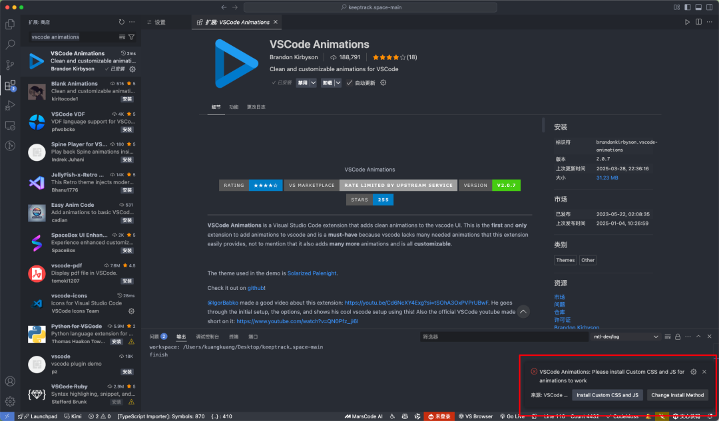
Task: Click the 筛选器 output filter field
Action: (x=504, y=337)
